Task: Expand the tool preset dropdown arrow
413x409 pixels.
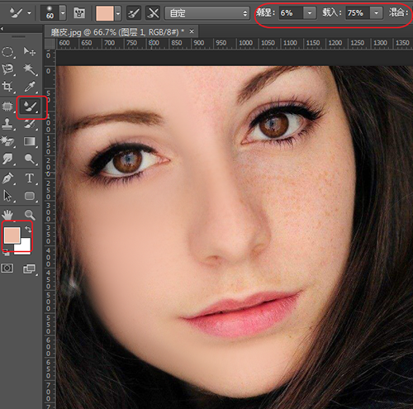Action: 29,13
